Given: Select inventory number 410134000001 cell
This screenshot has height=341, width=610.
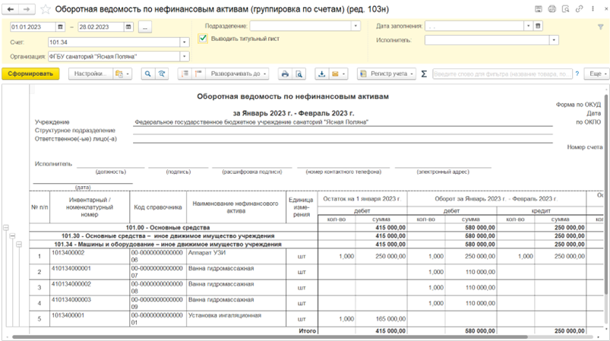Looking at the screenshot, I should pyautogui.click(x=90, y=272).
